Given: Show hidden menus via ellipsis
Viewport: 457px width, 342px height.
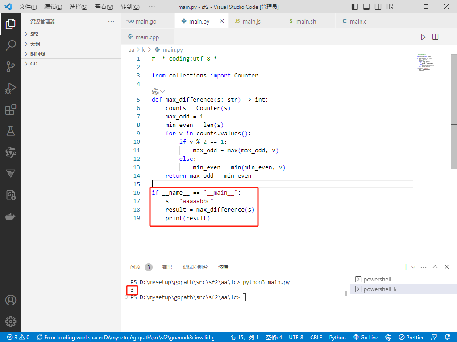Looking at the screenshot, I should point(152,7).
